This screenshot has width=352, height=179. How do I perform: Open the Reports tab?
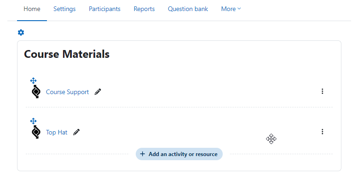[144, 9]
